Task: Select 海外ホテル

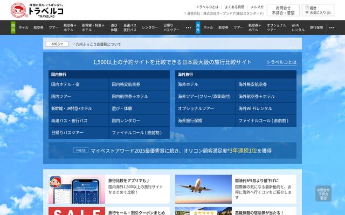Action: click(x=205, y=84)
